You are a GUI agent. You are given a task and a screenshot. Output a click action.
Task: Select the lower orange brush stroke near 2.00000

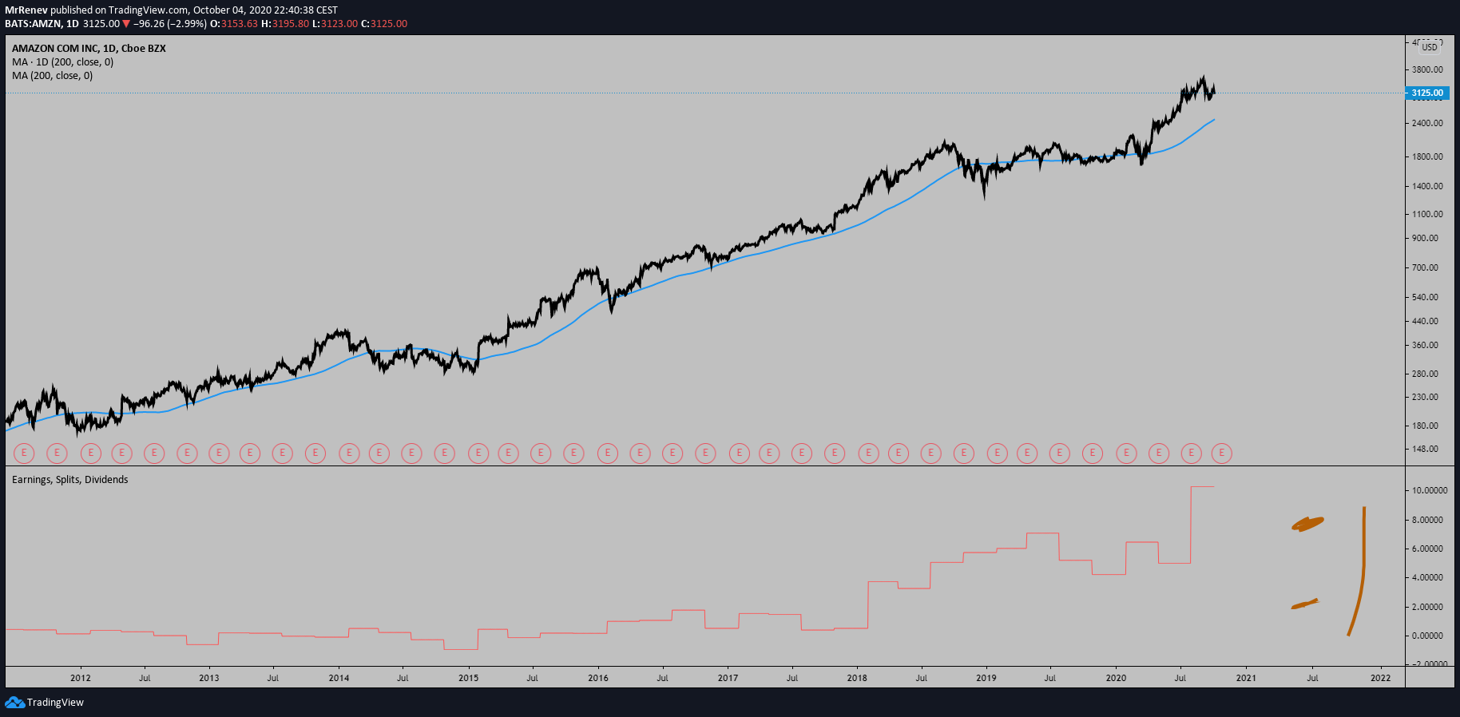tap(1304, 604)
